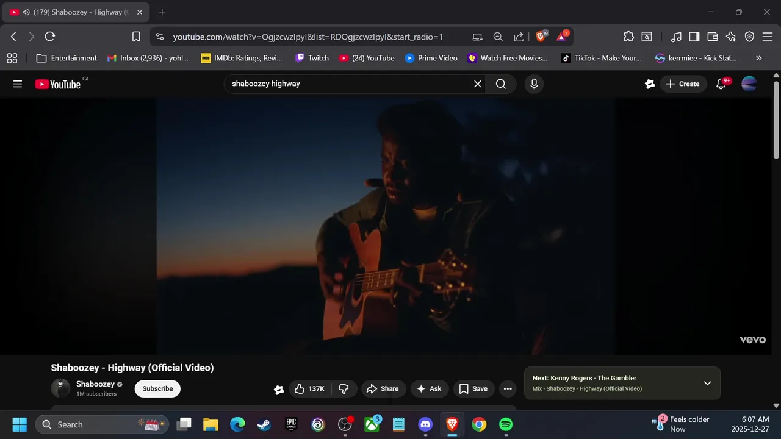Show more bookmarks with double chevron
Viewport: 781px width, 439px height.
[x=759, y=58]
